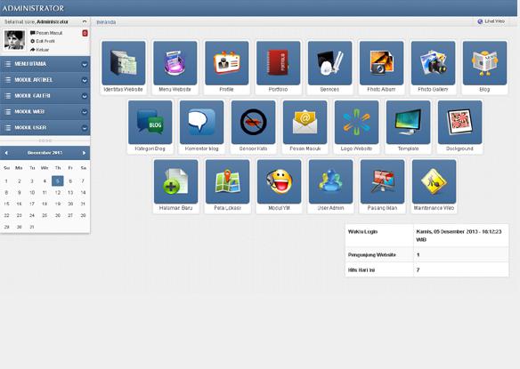Collapse the Selamat sore Administrator panel
Viewport: 520px width, 369px height.
coord(85,21)
